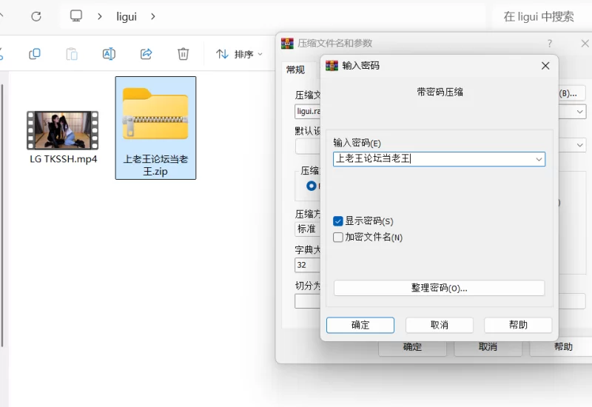592x407 pixels.
Task: Click ligui in the breadcrumb path
Action: (x=127, y=16)
